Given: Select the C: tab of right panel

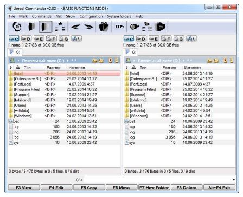Looking at the screenshot, I should (131, 52).
